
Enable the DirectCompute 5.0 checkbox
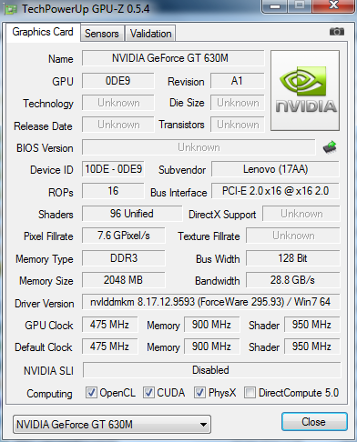point(250,392)
